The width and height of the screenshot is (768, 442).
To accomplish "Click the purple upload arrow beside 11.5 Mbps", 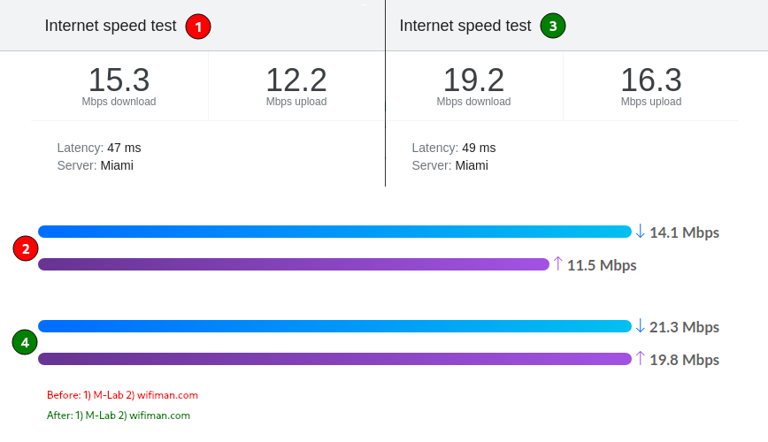I will tap(557, 263).
